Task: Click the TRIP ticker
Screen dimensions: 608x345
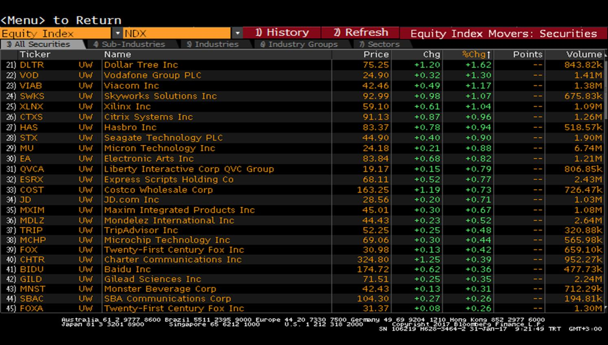Action: coord(31,230)
